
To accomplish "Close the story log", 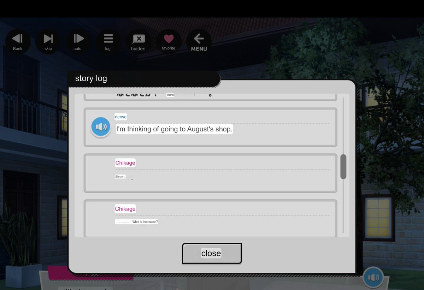I will tap(212, 253).
